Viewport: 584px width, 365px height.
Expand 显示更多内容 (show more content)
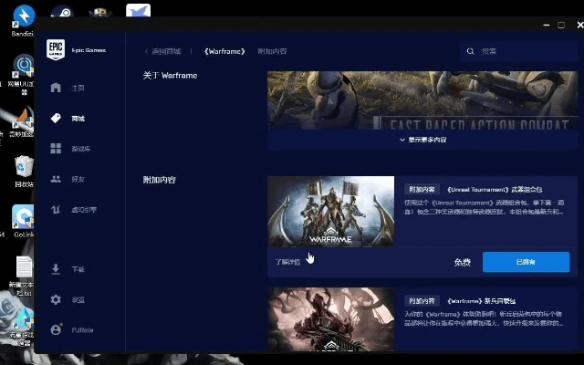pyautogui.click(x=422, y=140)
